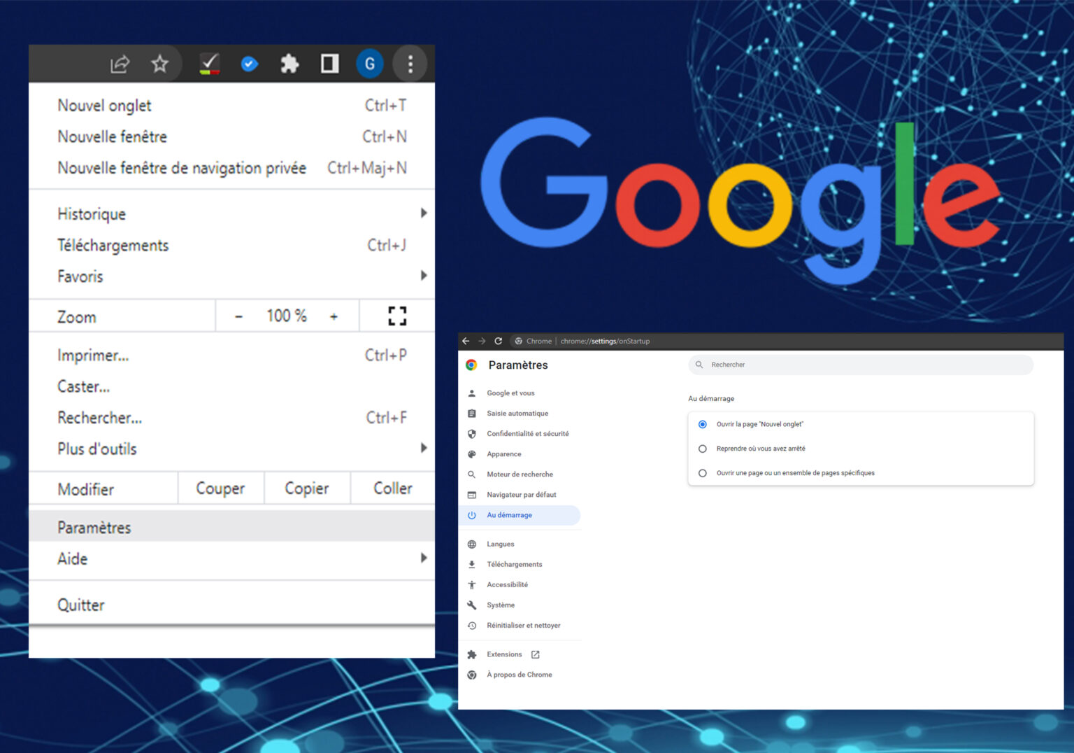1074x753 pixels.
Task: Click the globe icon for Langues
Action: 472,544
